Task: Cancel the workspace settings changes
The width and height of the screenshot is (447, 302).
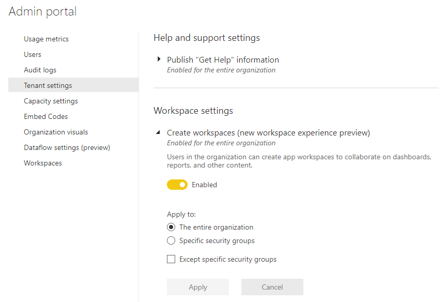Action: [272, 287]
